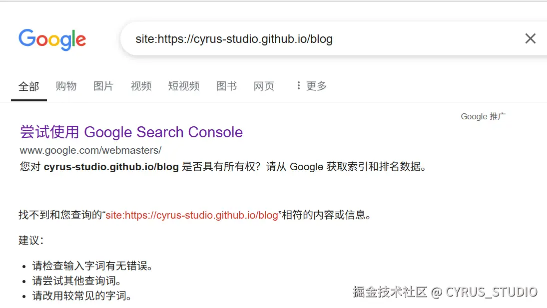Clear the search box with the X icon
Screen dimensions: 547x308
coord(530,38)
